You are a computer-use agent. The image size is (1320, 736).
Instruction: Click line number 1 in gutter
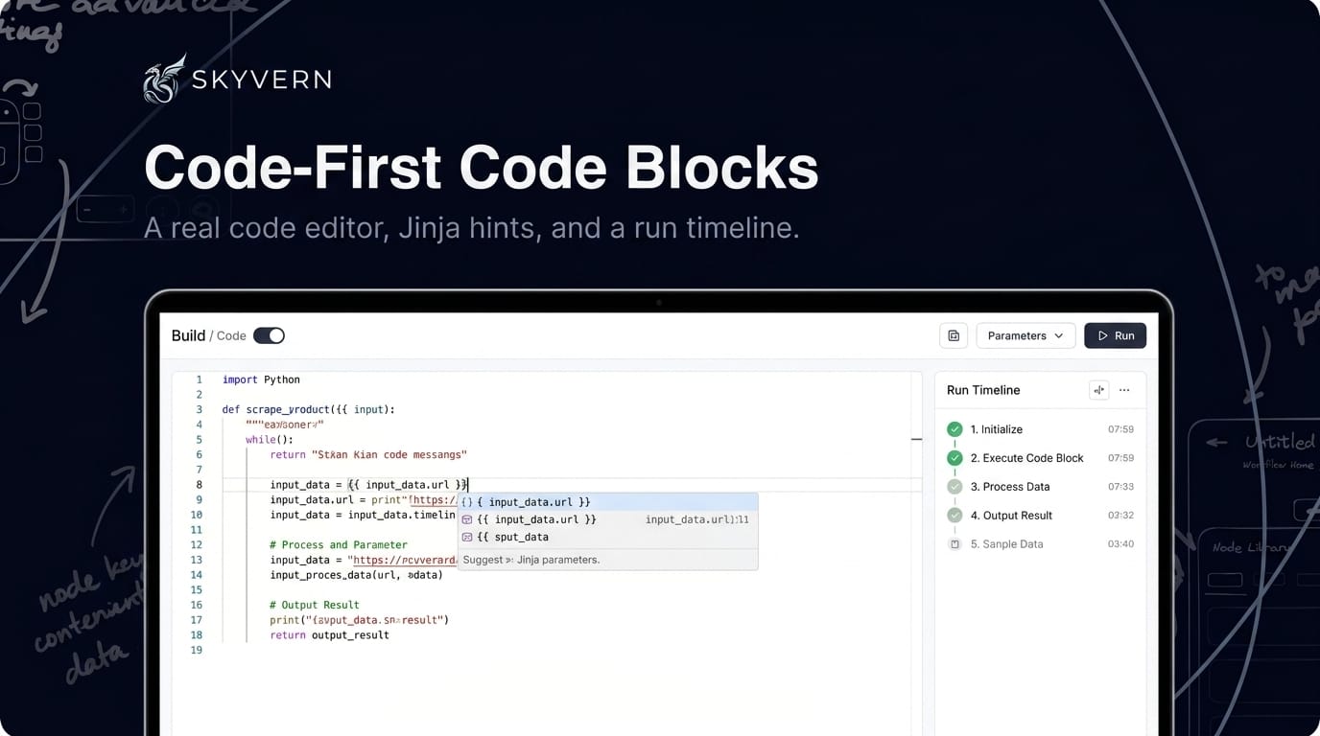(x=199, y=379)
